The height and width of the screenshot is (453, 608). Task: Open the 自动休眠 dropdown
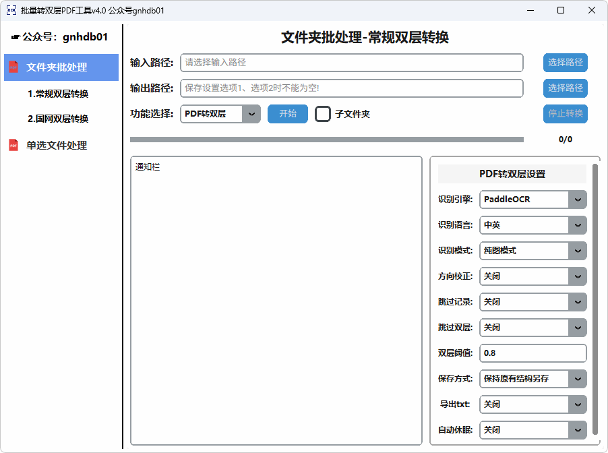coord(533,429)
